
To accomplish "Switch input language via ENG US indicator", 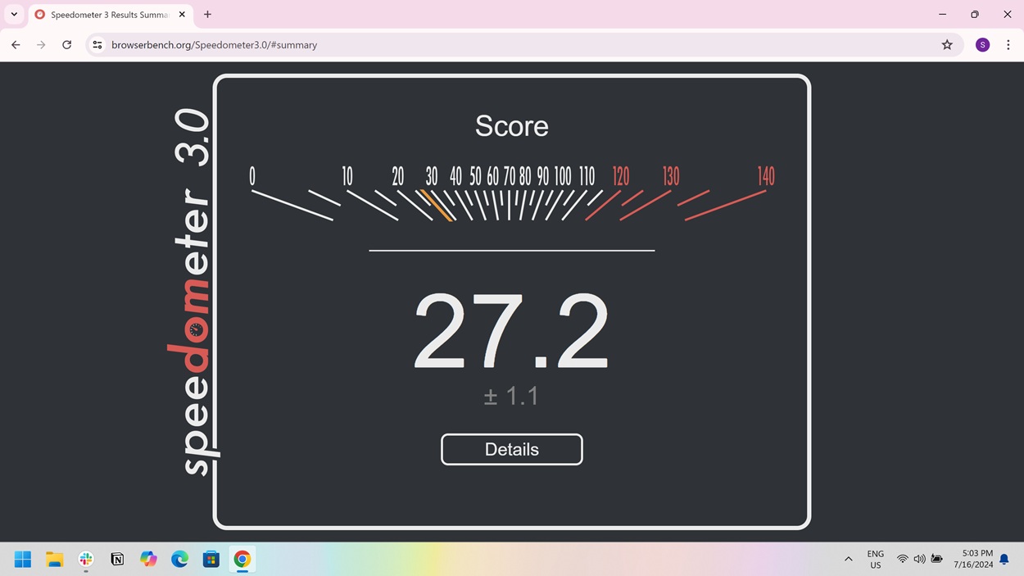I will pyautogui.click(x=875, y=559).
